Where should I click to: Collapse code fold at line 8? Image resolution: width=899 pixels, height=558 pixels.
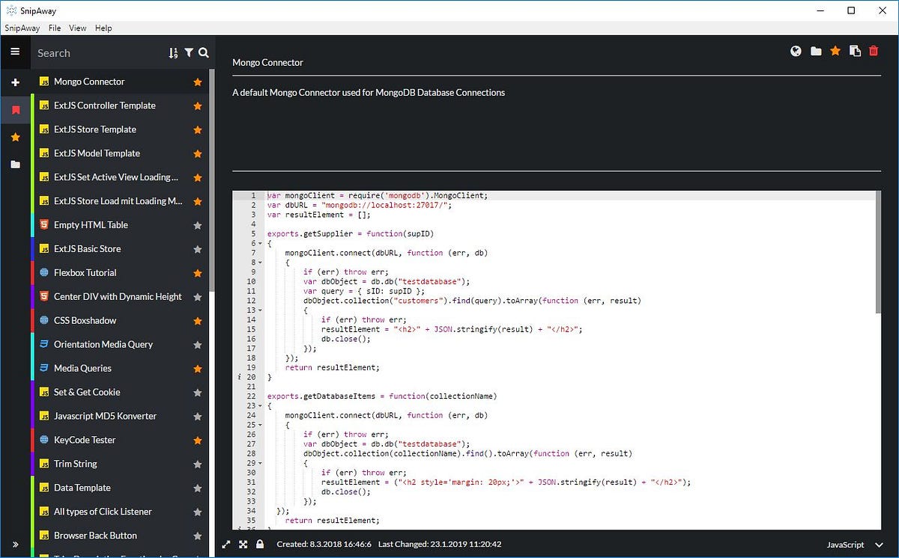click(260, 263)
